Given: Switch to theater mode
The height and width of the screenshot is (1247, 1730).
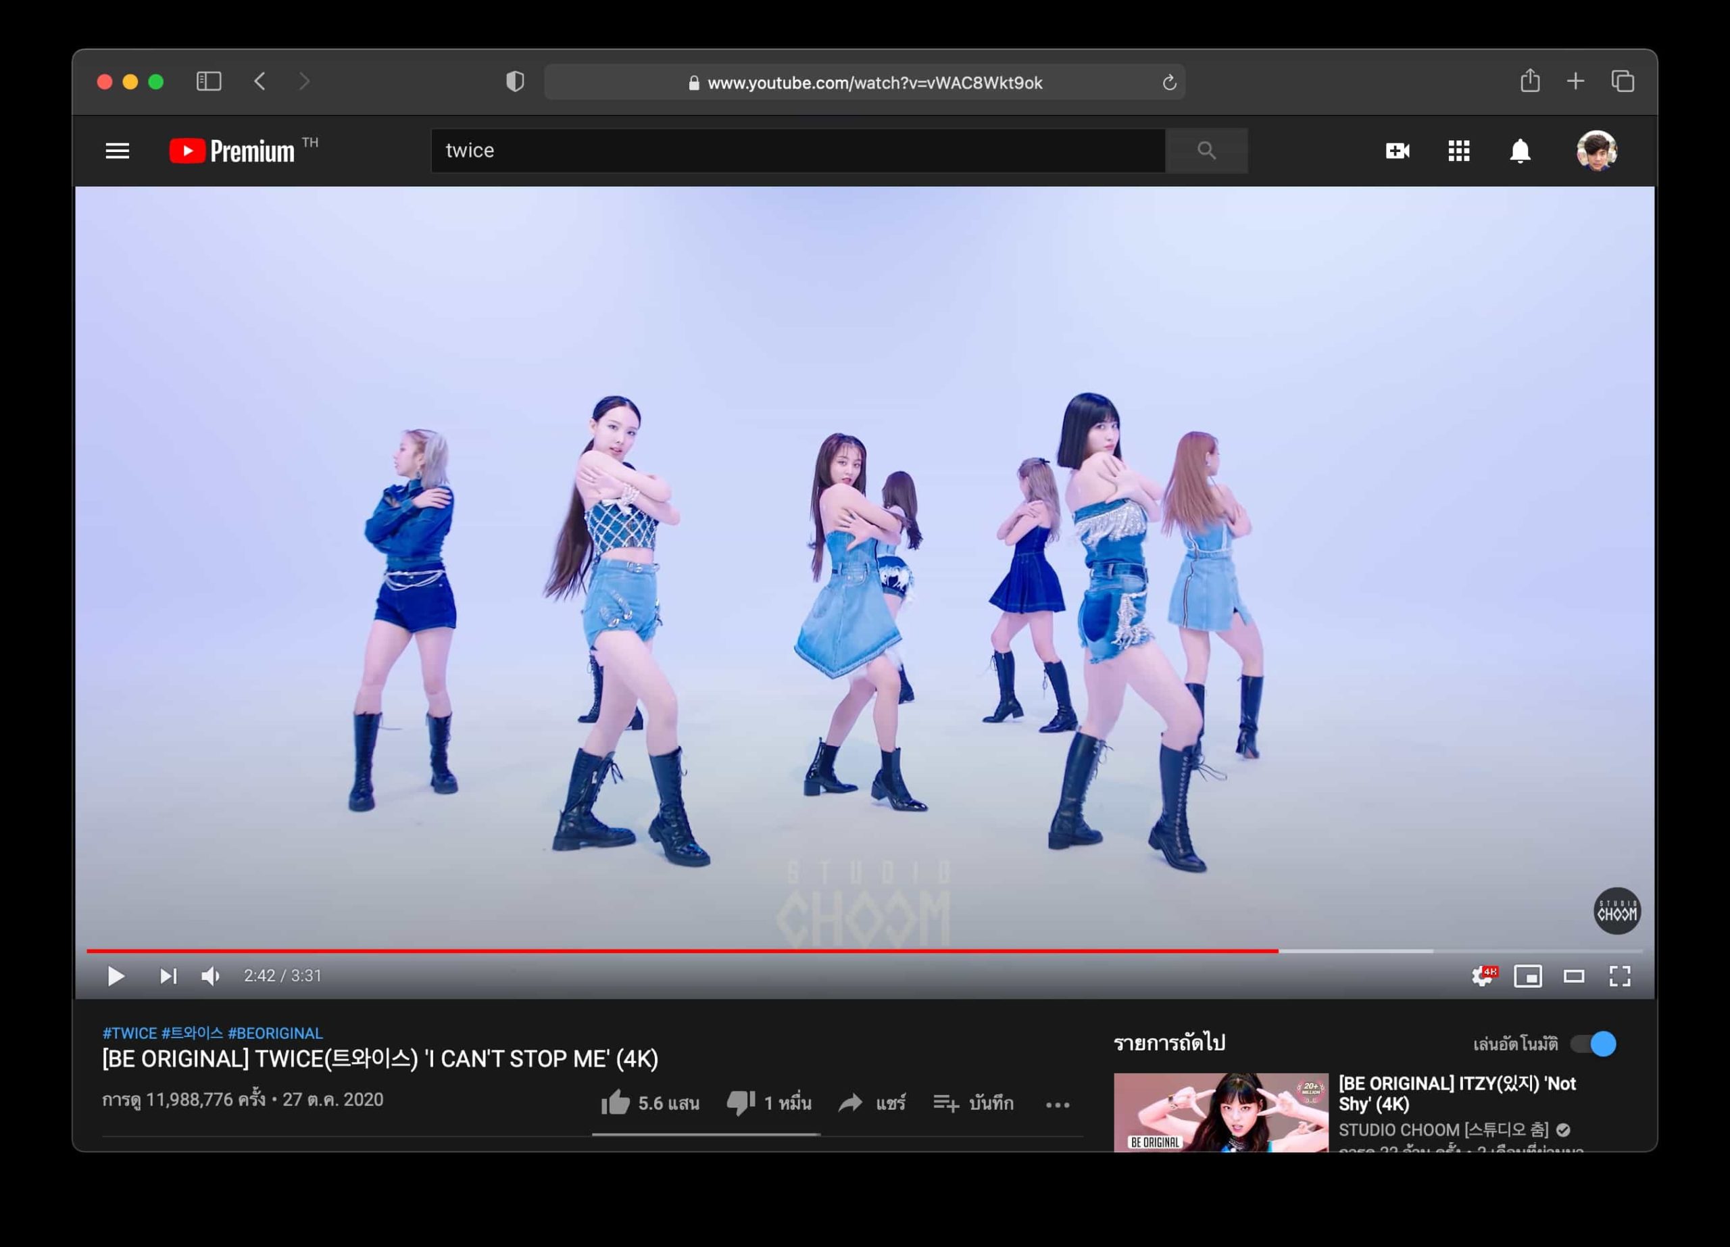Looking at the screenshot, I should [1574, 975].
